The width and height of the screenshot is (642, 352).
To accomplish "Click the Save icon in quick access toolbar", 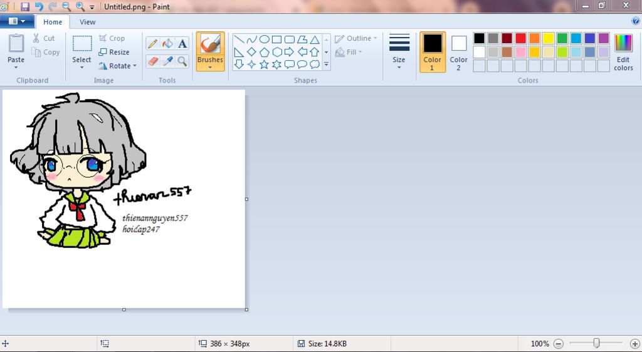I will pos(25,6).
